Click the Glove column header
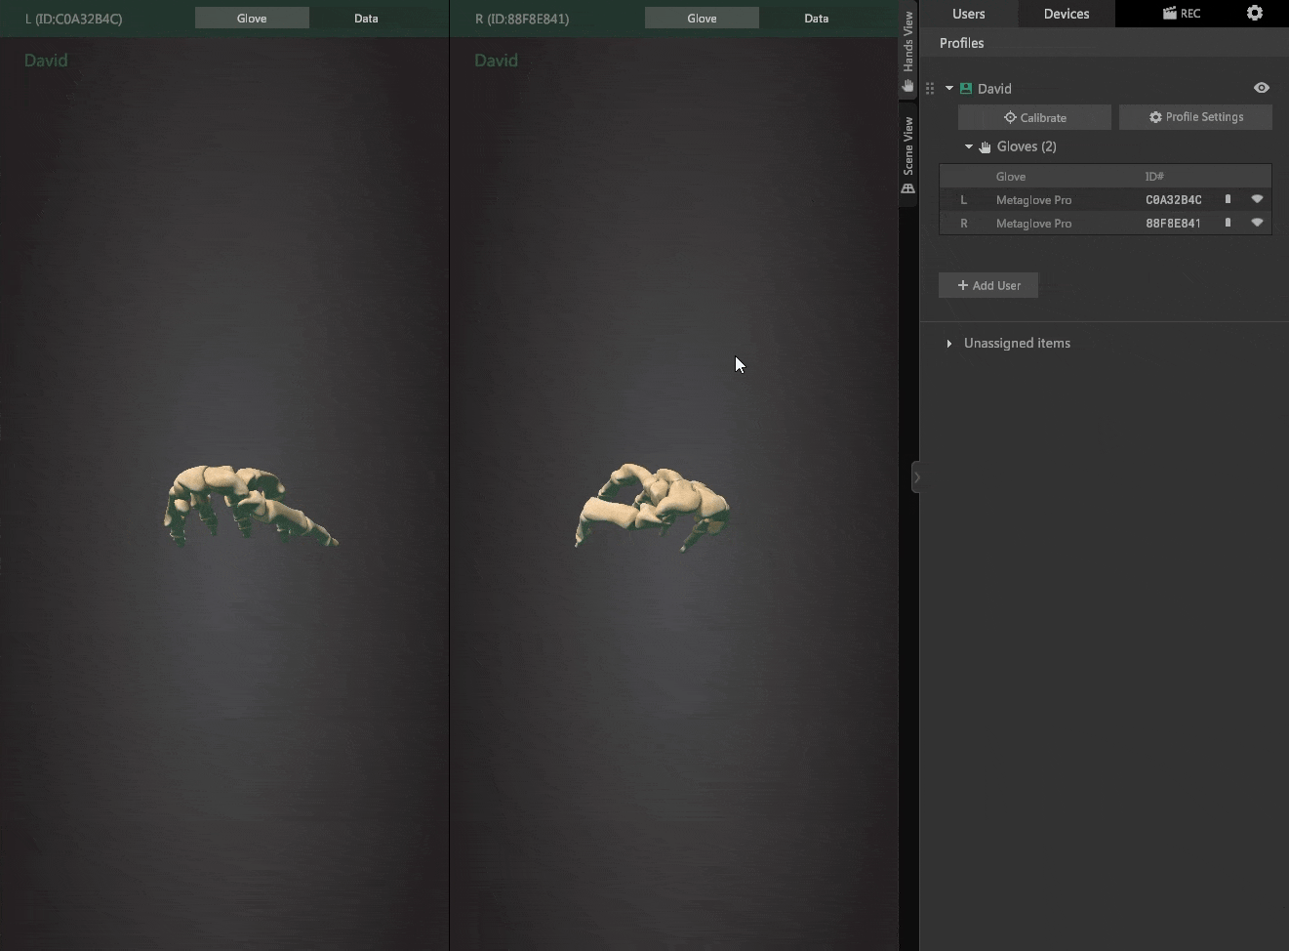Screen dimensions: 1289x951 point(1011,177)
